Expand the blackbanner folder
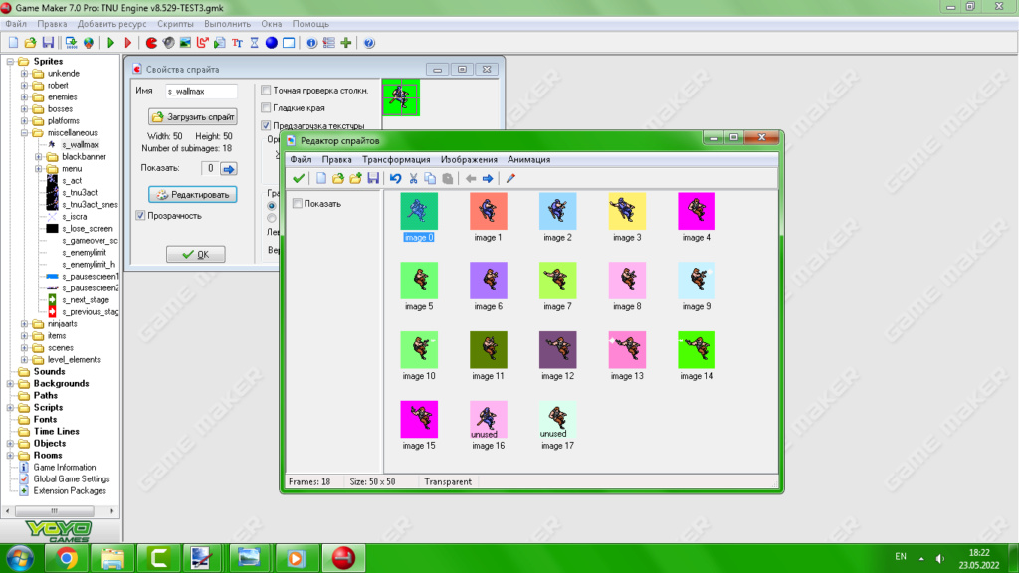 click(x=39, y=156)
